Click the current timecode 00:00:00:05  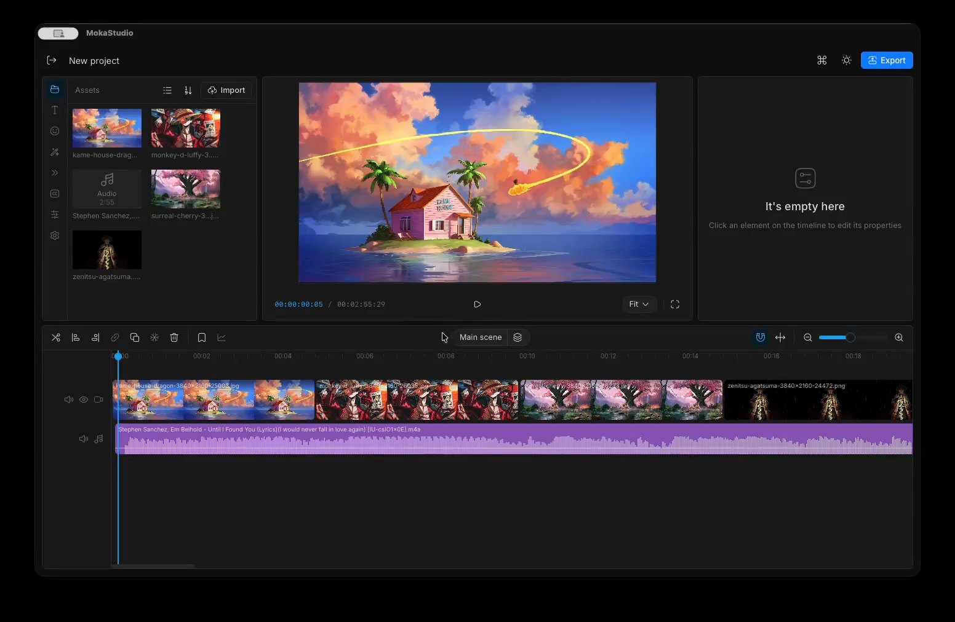[298, 304]
